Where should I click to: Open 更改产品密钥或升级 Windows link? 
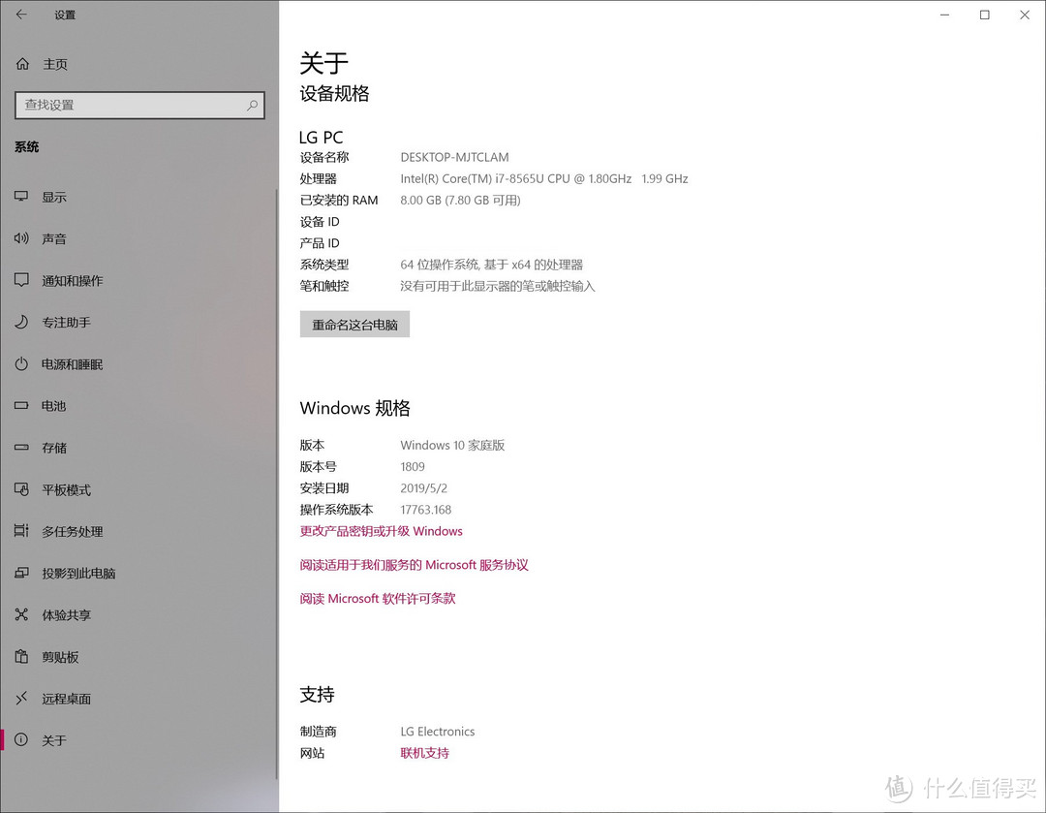tap(381, 531)
